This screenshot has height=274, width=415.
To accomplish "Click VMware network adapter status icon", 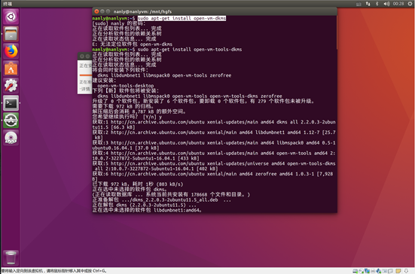I will 367,271.
